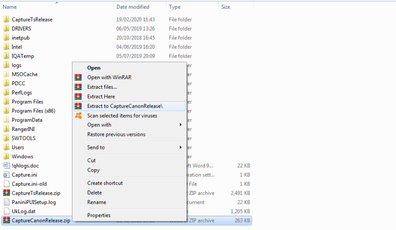Click the Word document icon of !qhlogs.doc

coord(6,166)
